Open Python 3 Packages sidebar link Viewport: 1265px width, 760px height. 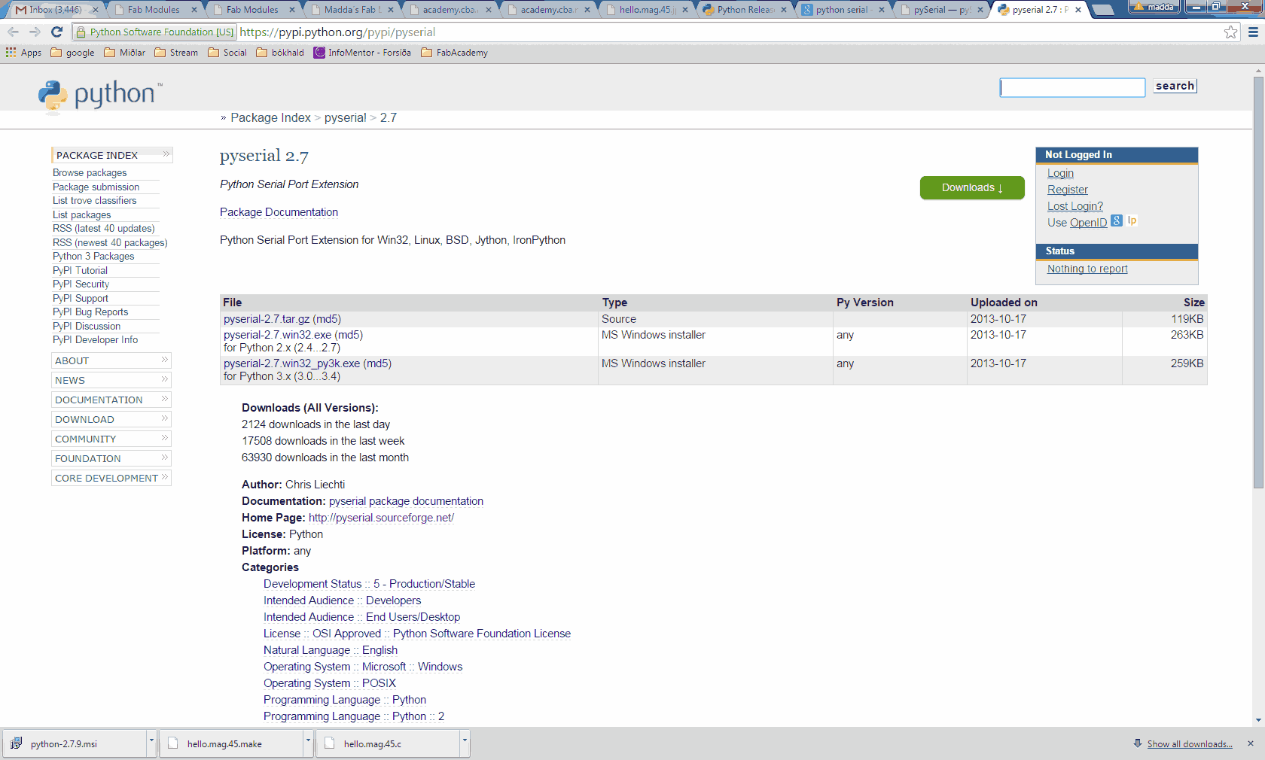pos(93,257)
